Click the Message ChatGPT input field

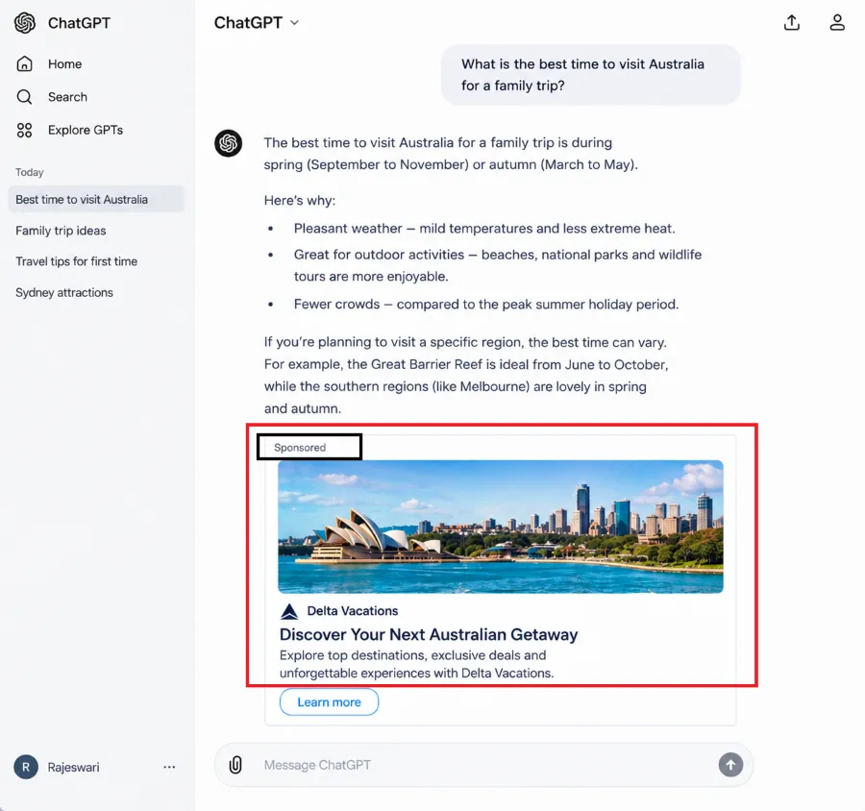[x=483, y=765]
